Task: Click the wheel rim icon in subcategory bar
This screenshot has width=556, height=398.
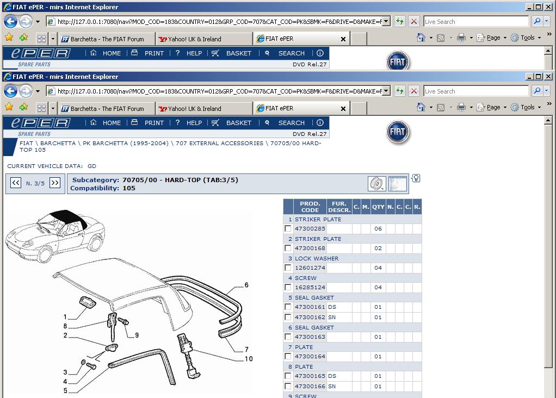Action: point(377,184)
